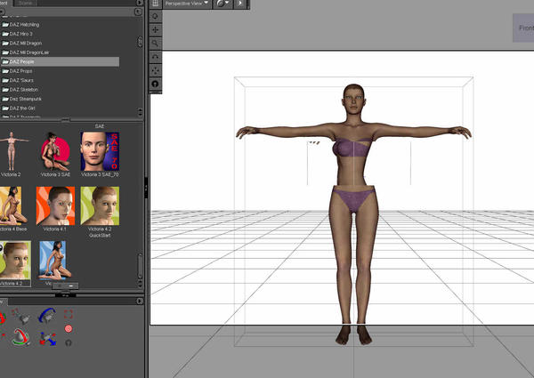534x378 pixels.
Task: Open the DAZ Skeleton folder
Action: 20,90
